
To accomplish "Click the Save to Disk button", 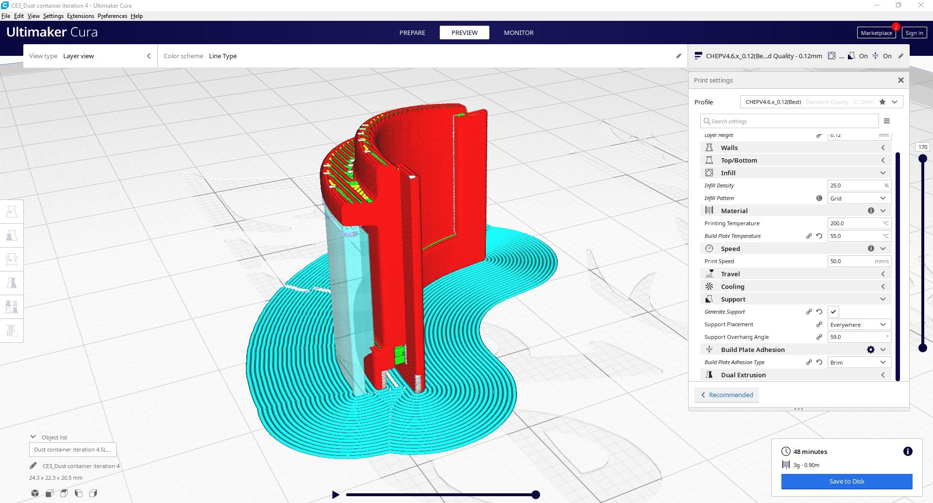I will click(x=847, y=481).
